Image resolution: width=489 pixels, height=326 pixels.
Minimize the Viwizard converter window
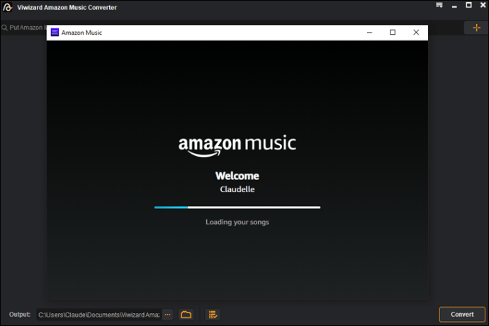(x=454, y=6)
